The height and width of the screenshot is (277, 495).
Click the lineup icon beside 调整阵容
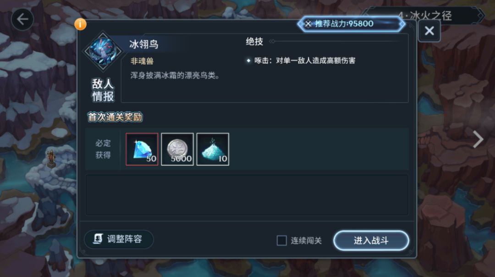click(98, 239)
